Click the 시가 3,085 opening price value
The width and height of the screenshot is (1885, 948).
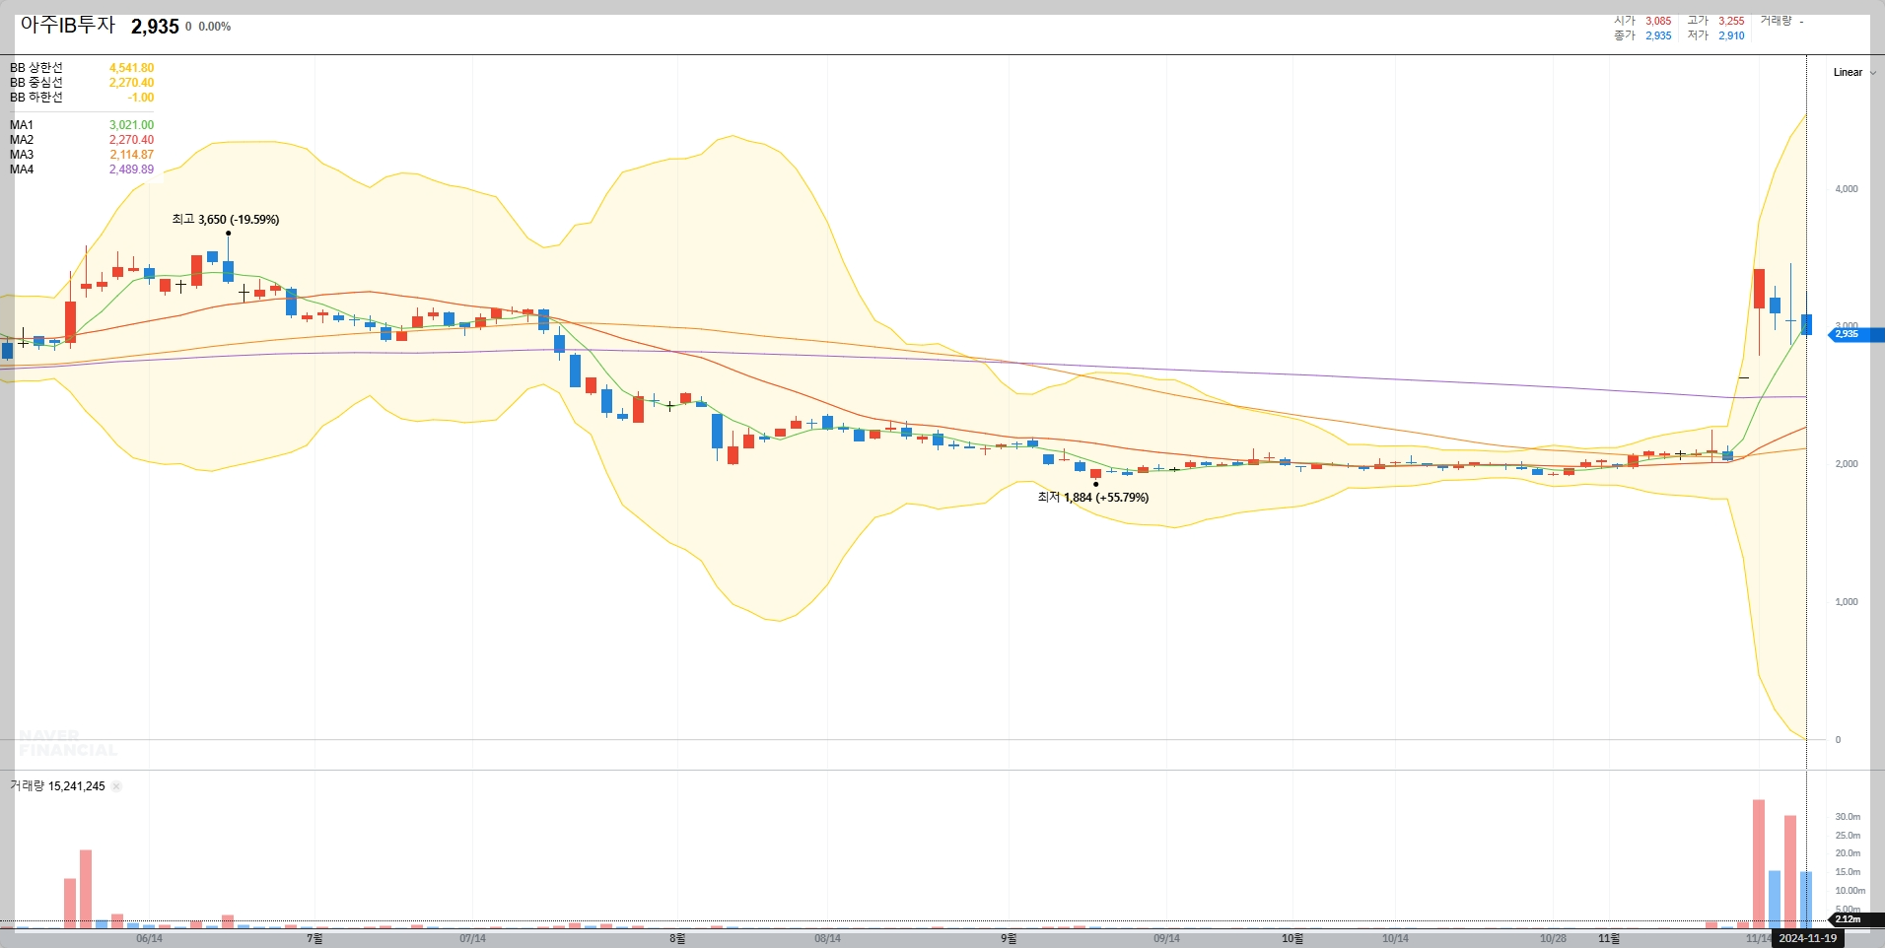coord(1658,21)
